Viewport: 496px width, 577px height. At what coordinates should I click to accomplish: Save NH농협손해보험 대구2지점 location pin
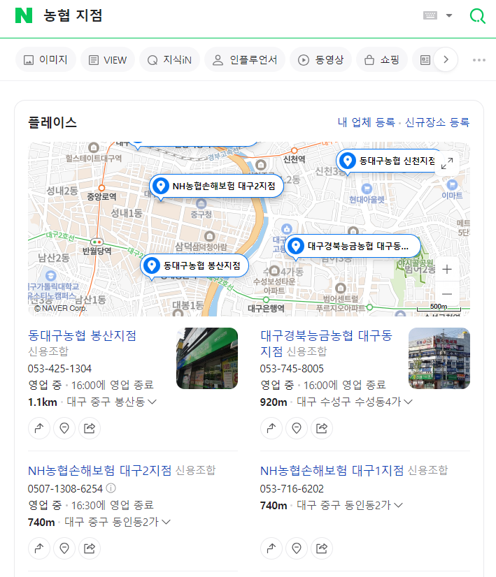click(x=64, y=548)
